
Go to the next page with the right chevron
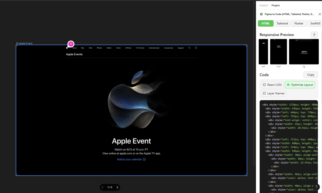click(x=117, y=187)
